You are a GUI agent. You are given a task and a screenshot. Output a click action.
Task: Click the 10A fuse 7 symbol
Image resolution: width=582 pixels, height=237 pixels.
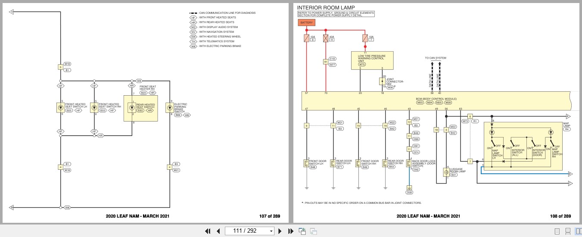click(365, 38)
